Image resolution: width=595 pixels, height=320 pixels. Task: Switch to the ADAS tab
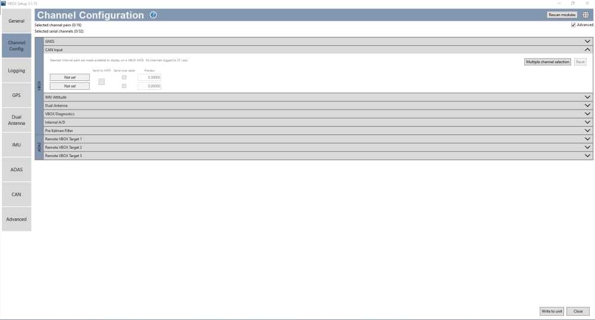[x=16, y=170]
